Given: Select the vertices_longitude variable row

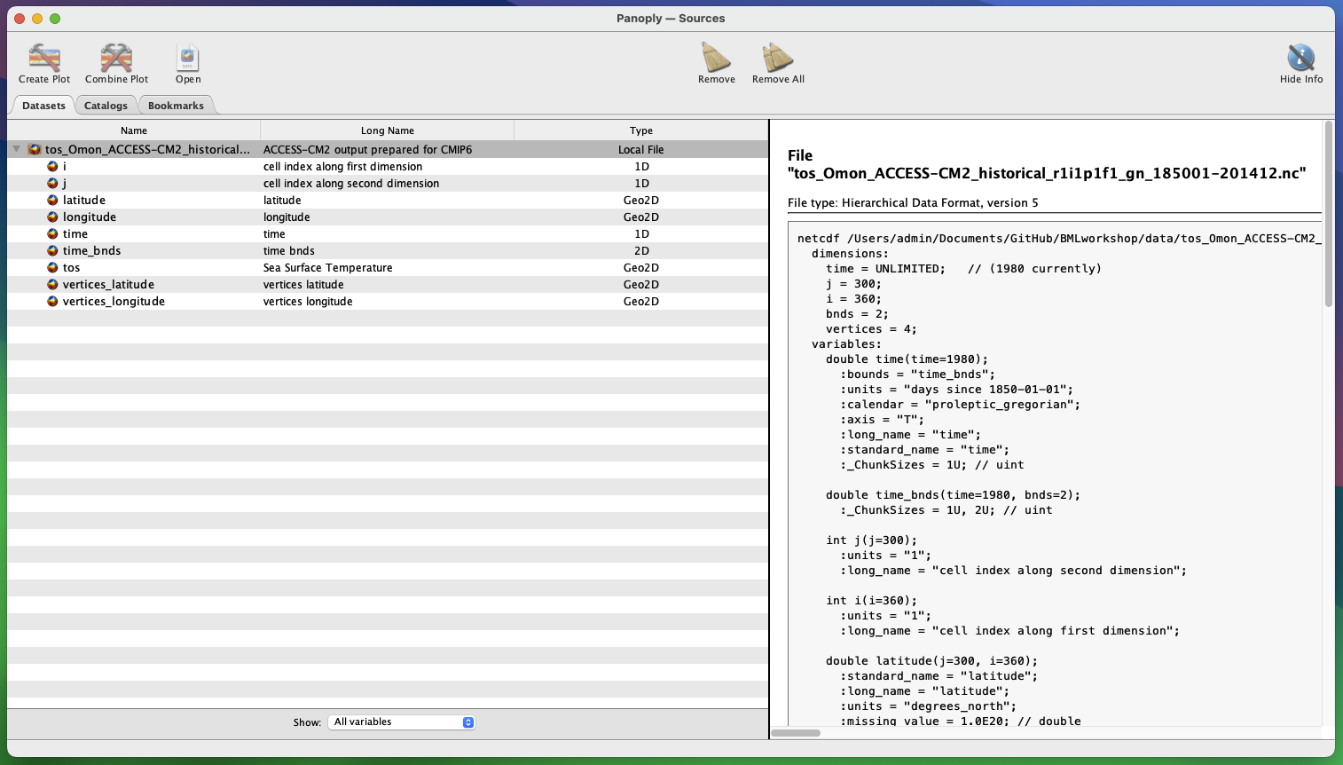Looking at the screenshot, I should tap(114, 302).
